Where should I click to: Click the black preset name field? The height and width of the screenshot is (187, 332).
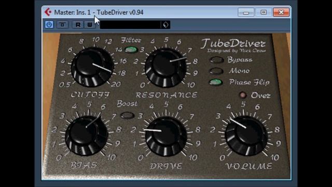(x=130, y=24)
